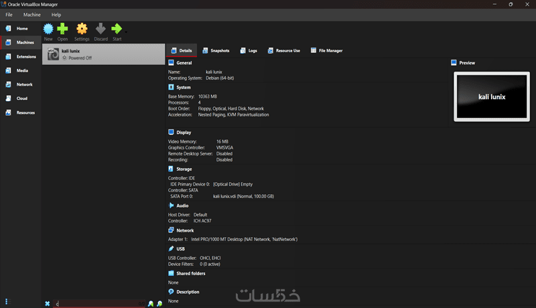Click the Storage section heading

click(x=184, y=169)
